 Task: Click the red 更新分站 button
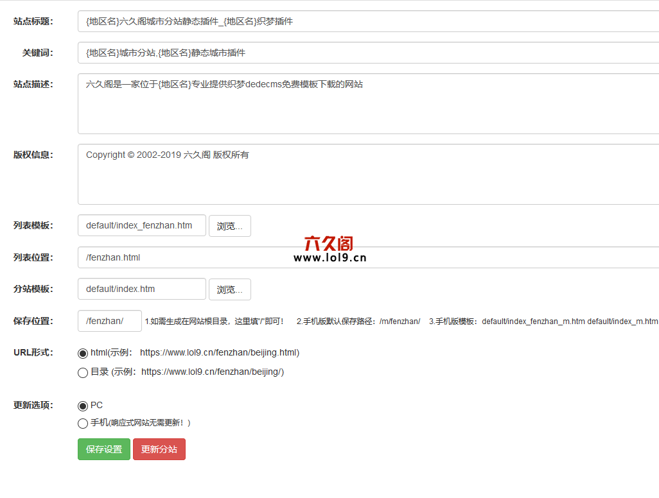(159, 449)
